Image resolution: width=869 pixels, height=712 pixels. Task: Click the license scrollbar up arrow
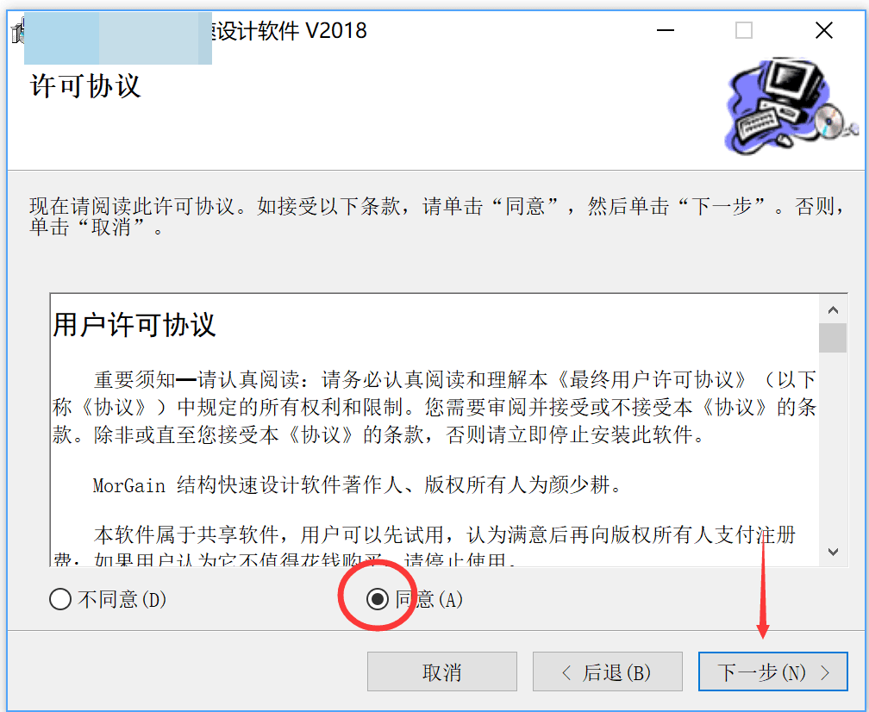point(833,309)
